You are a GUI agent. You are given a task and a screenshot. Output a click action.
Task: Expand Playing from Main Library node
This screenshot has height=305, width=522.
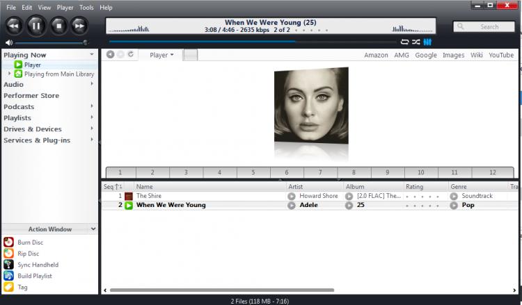click(9, 74)
